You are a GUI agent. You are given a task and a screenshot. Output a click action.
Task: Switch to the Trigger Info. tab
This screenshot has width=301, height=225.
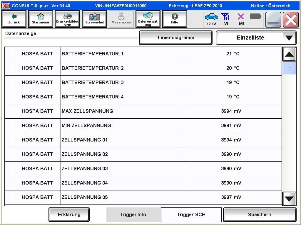point(133,215)
